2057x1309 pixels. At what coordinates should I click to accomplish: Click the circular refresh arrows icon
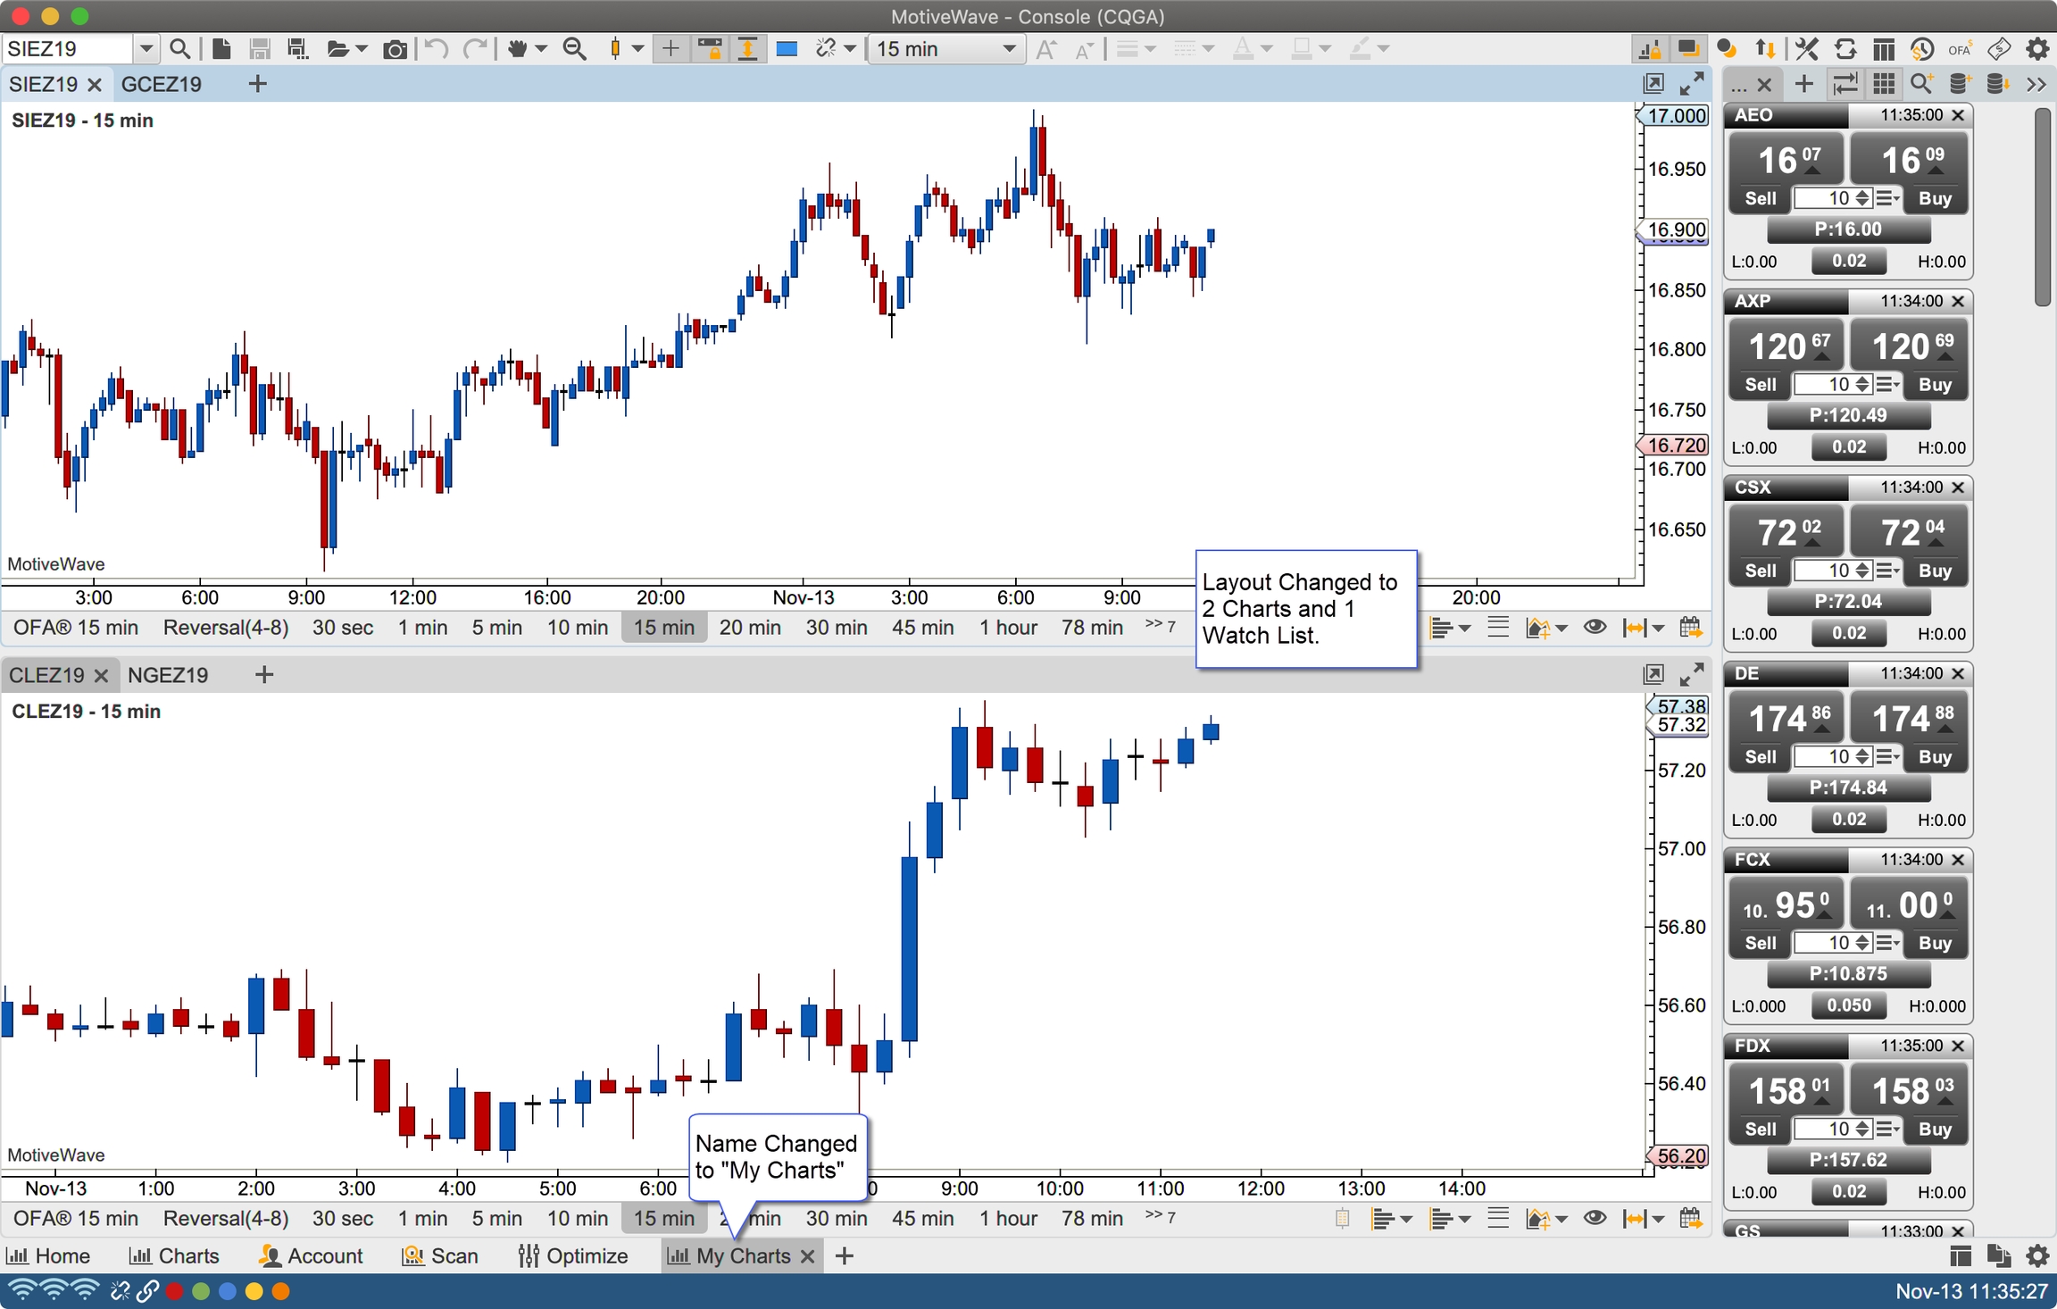point(1845,48)
